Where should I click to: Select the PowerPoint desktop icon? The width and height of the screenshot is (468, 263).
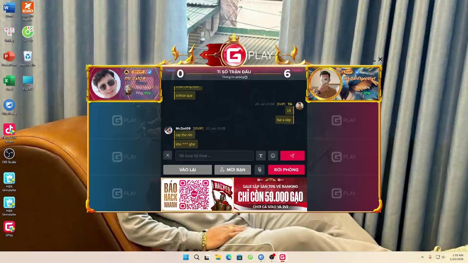(9, 59)
